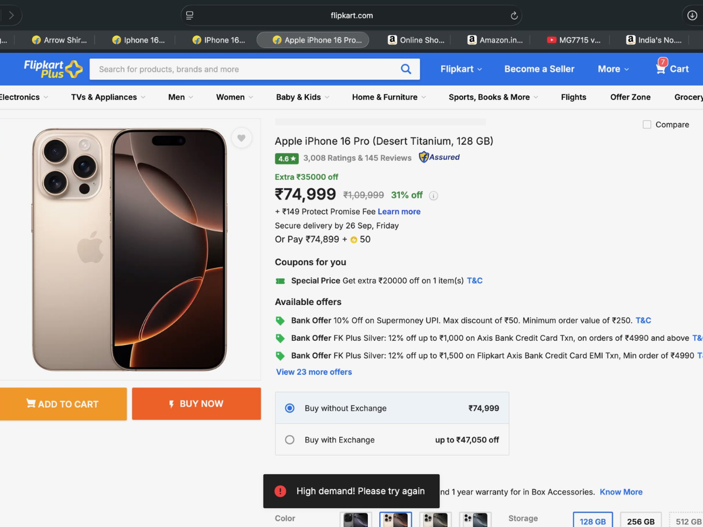The width and height of the screenshot is (703, 527).
Task: Choose the Desert Titanium color swatch
Action: (395, 520)
